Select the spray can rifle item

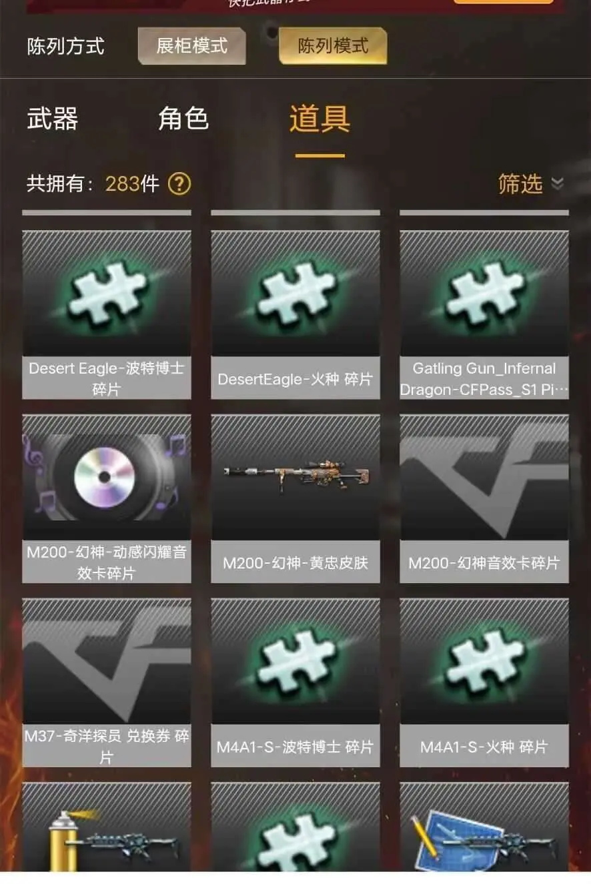(x=106, y=827)
